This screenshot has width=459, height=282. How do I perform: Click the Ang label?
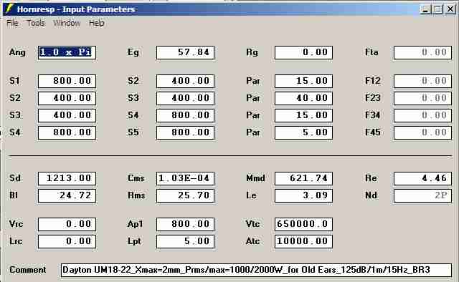point(17,52)
